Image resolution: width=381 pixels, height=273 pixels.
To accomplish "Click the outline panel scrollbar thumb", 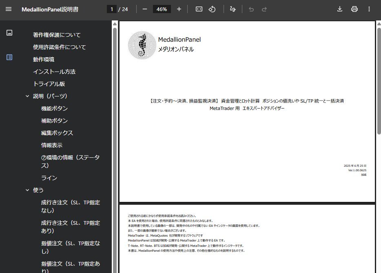I will click(x=115, y=150).
